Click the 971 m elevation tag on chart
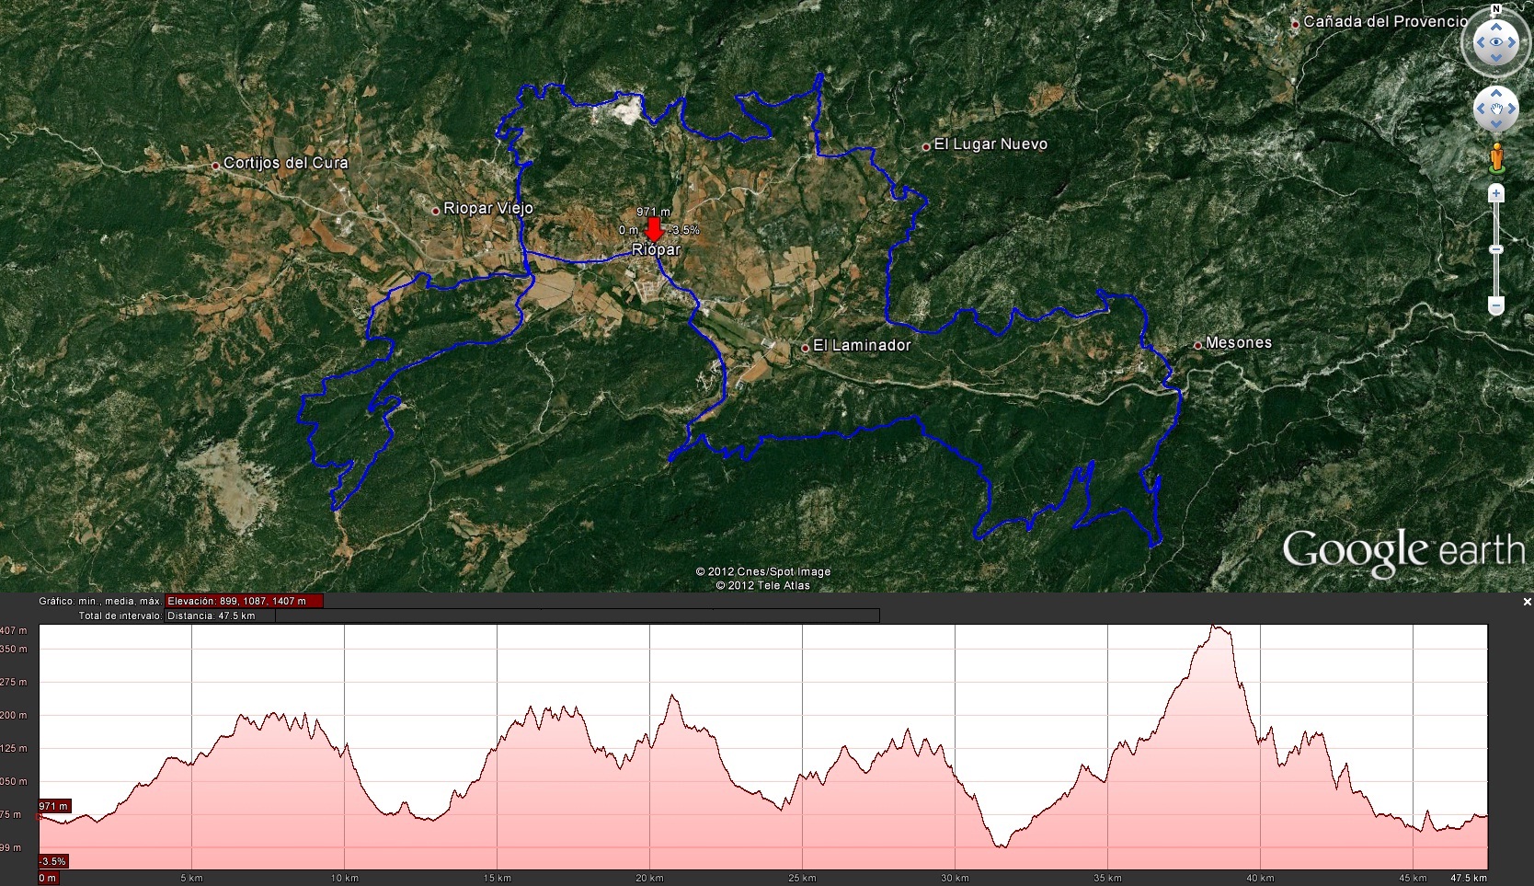Screen dimensions: 1534x886 point(53,806)
